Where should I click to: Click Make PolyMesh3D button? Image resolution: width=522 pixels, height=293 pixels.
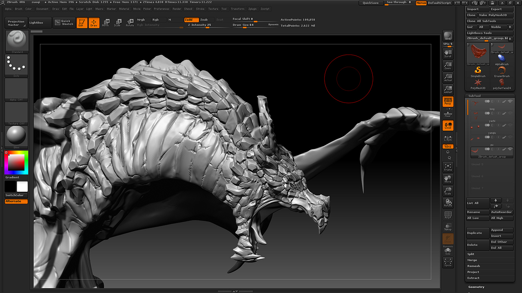495,15
